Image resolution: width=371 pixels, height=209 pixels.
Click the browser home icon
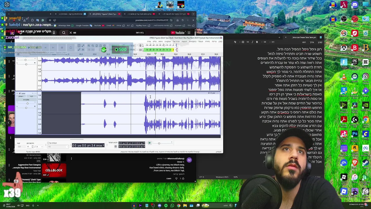coord(177,20)
